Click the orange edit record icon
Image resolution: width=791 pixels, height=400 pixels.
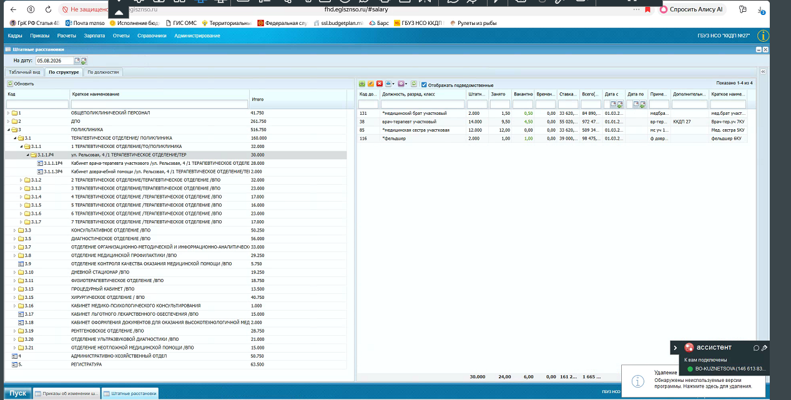pyautogui.click(x=371, y=84)
